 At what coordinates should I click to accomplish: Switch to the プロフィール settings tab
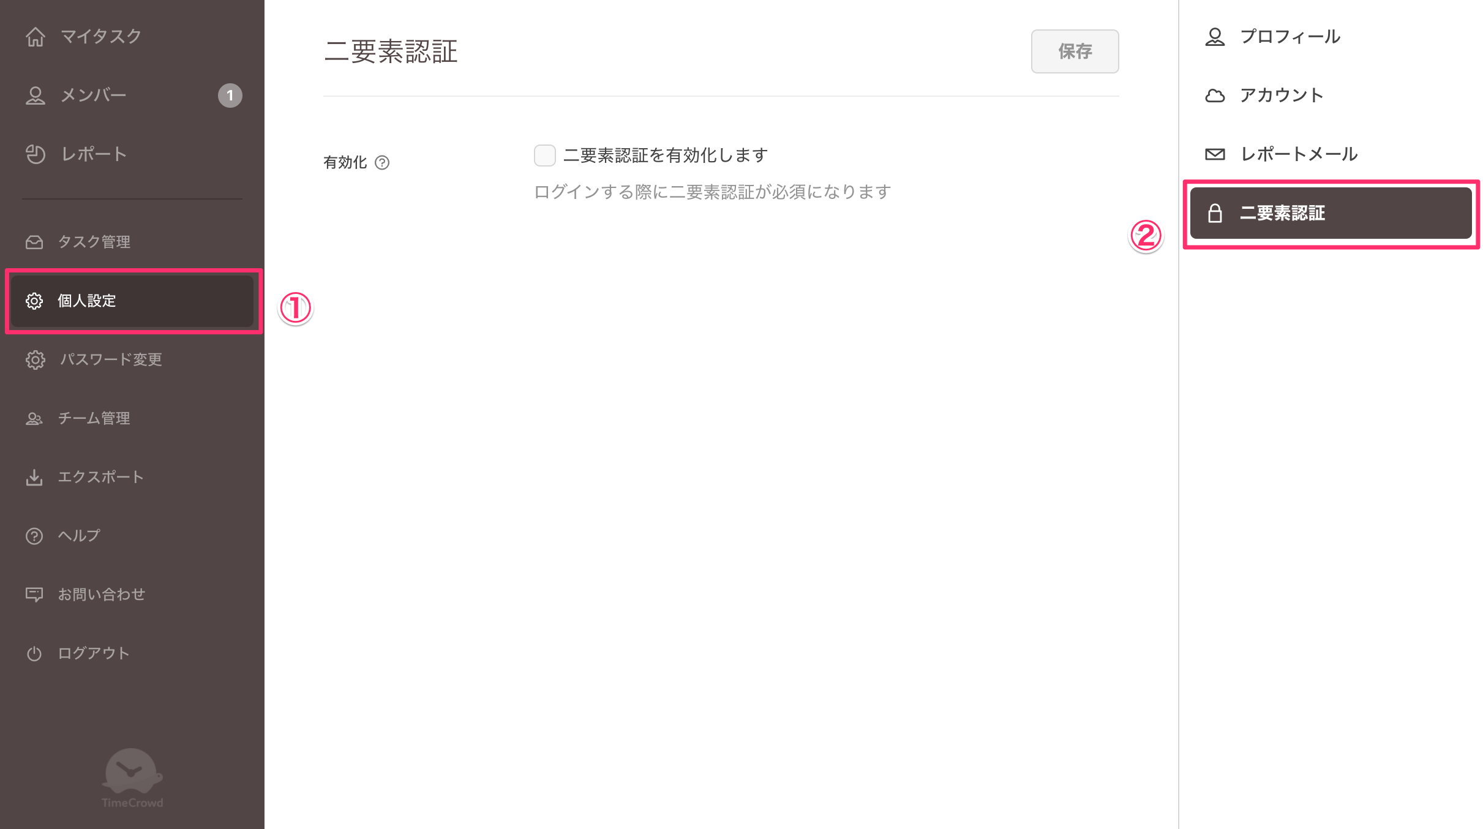coord(1331,37)
